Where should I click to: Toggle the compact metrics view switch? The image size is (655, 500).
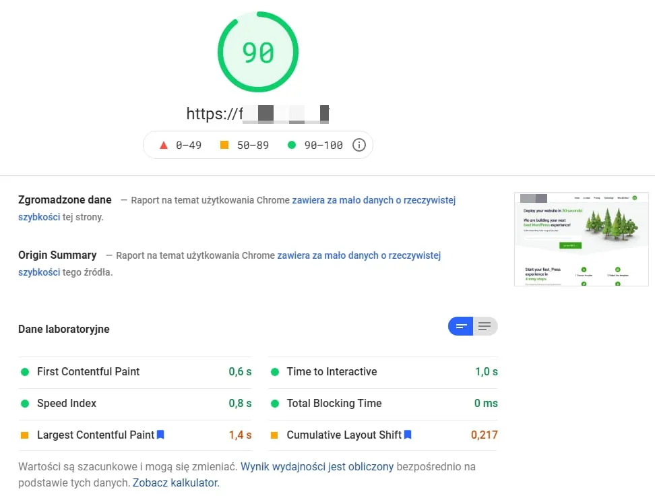460,326
